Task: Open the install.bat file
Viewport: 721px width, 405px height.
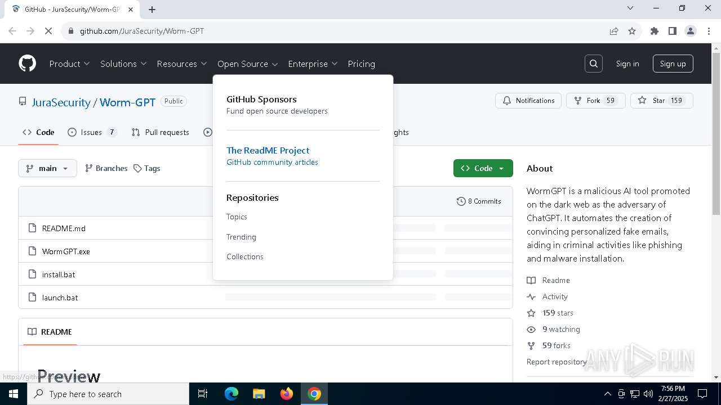Action: [x=59, y=274]
